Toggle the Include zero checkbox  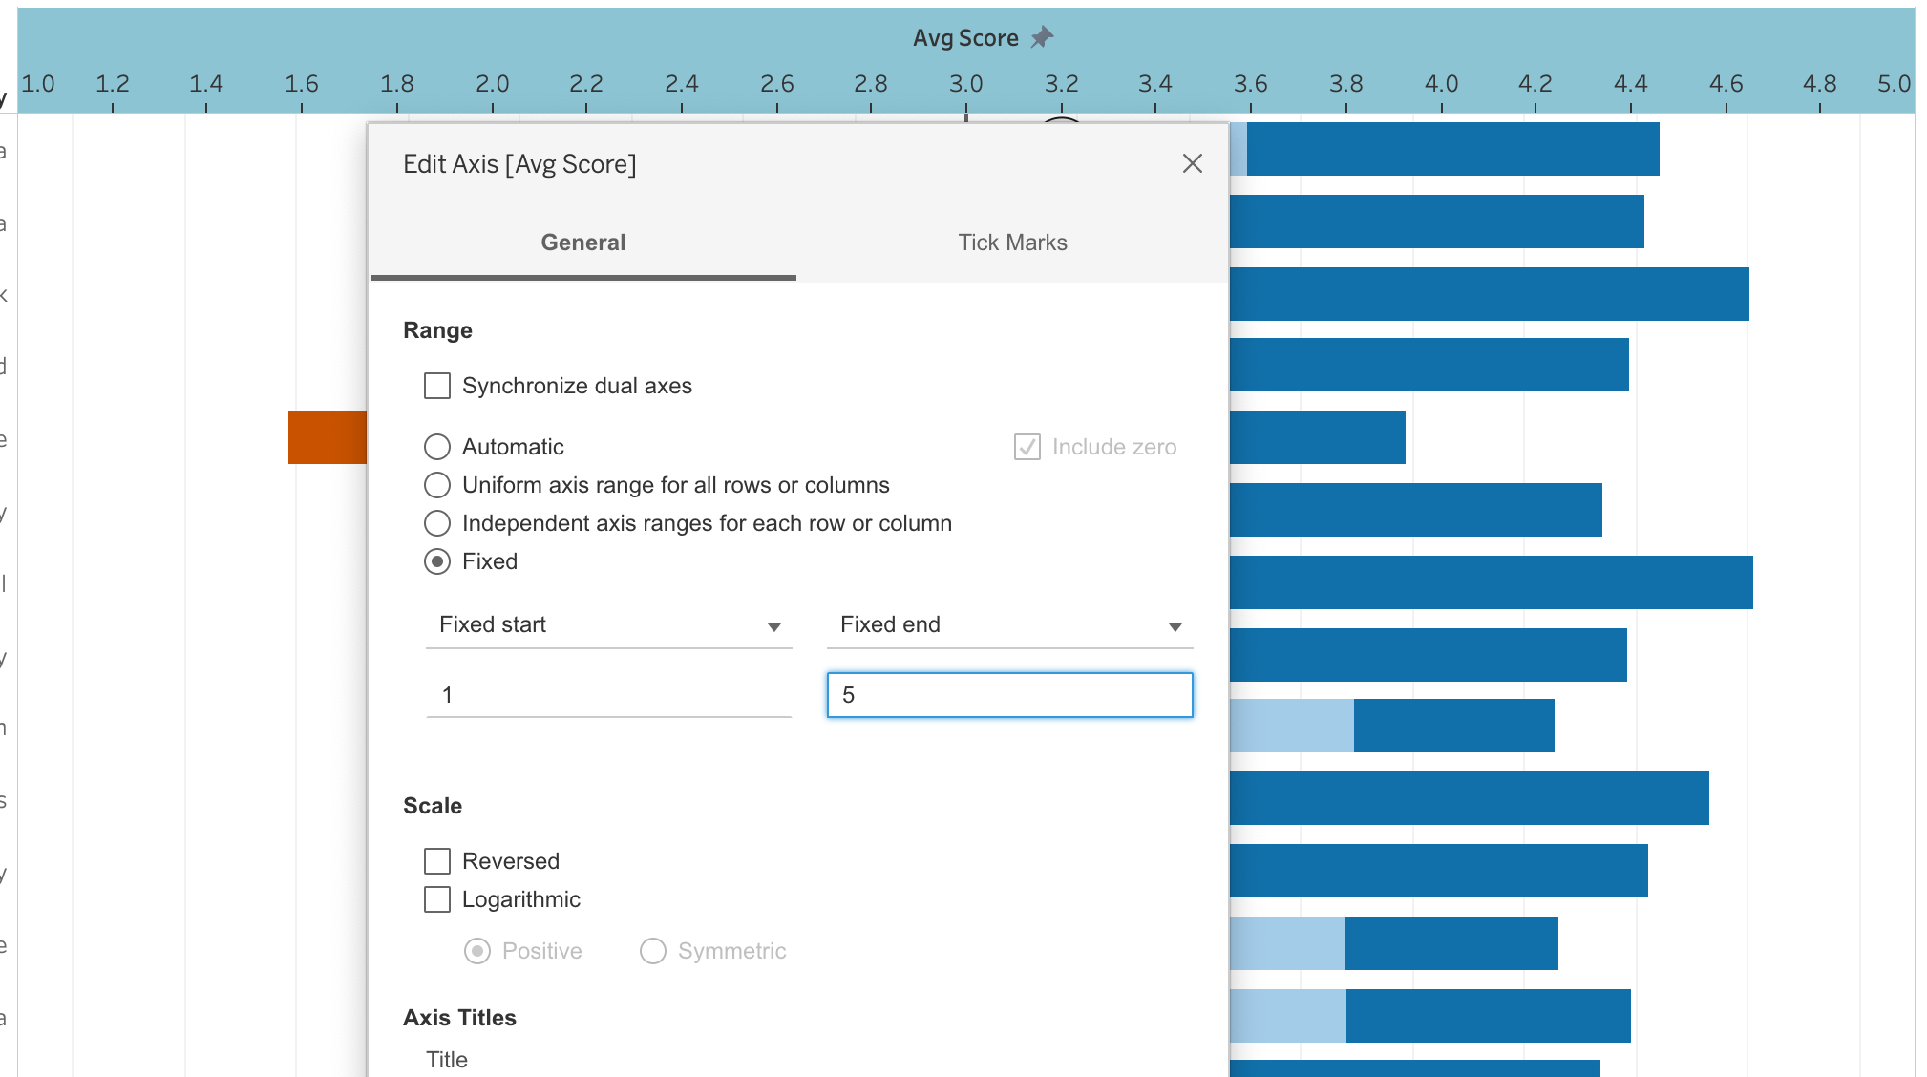click(1027, 447)
